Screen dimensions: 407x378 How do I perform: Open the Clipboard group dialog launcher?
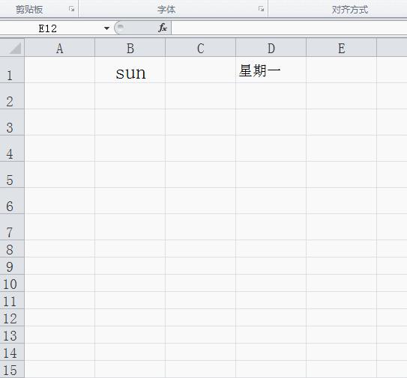point(72,9)
